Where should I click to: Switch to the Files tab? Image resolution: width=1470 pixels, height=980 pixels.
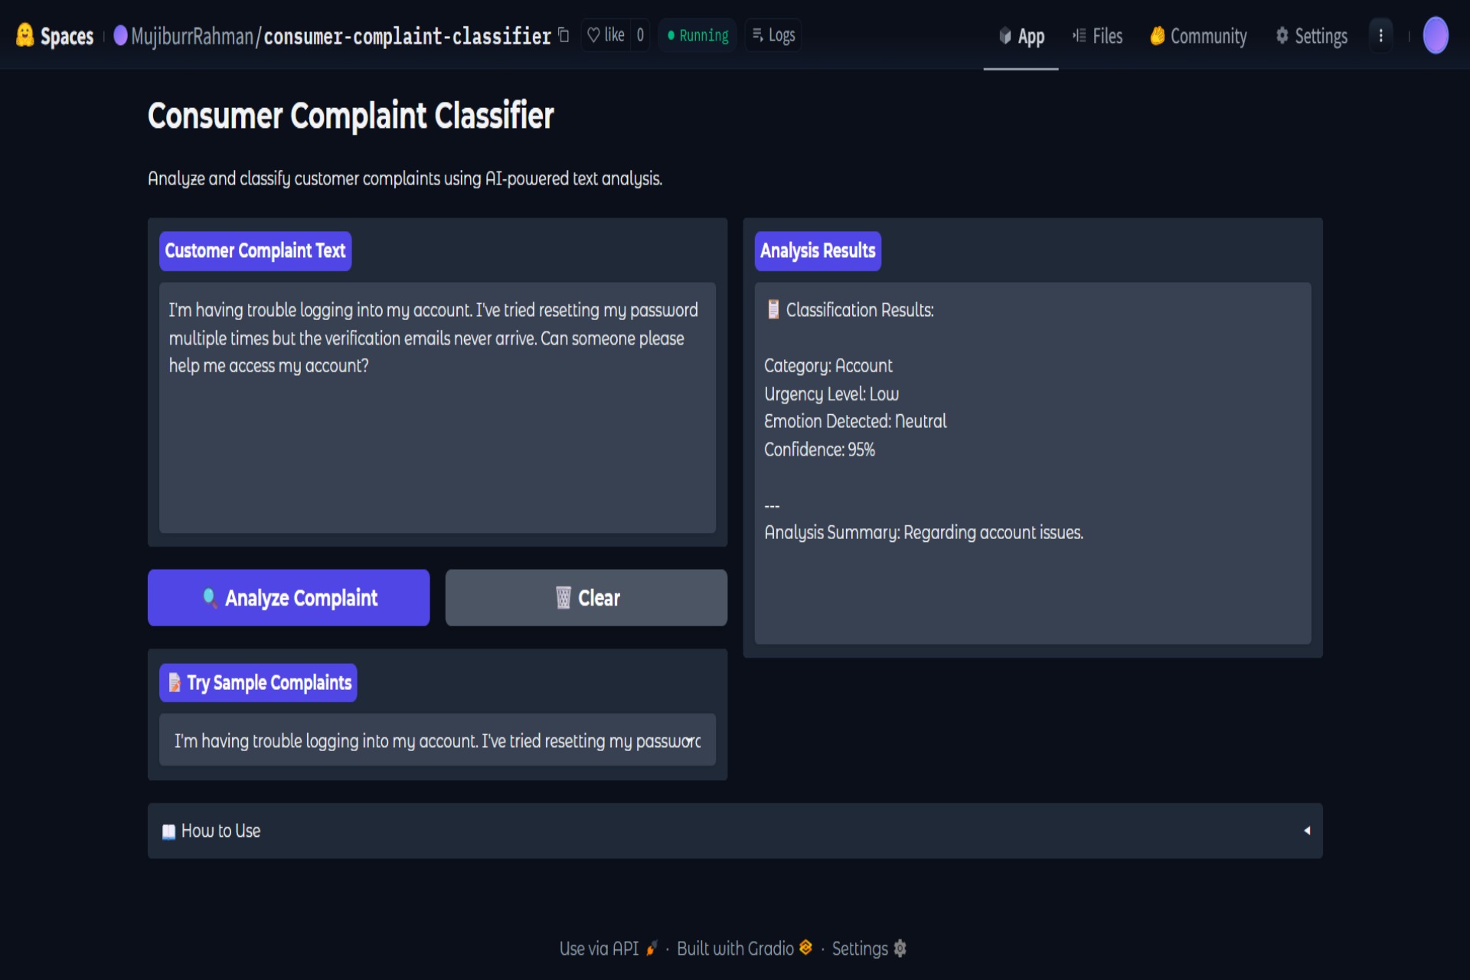[1097, 36]
